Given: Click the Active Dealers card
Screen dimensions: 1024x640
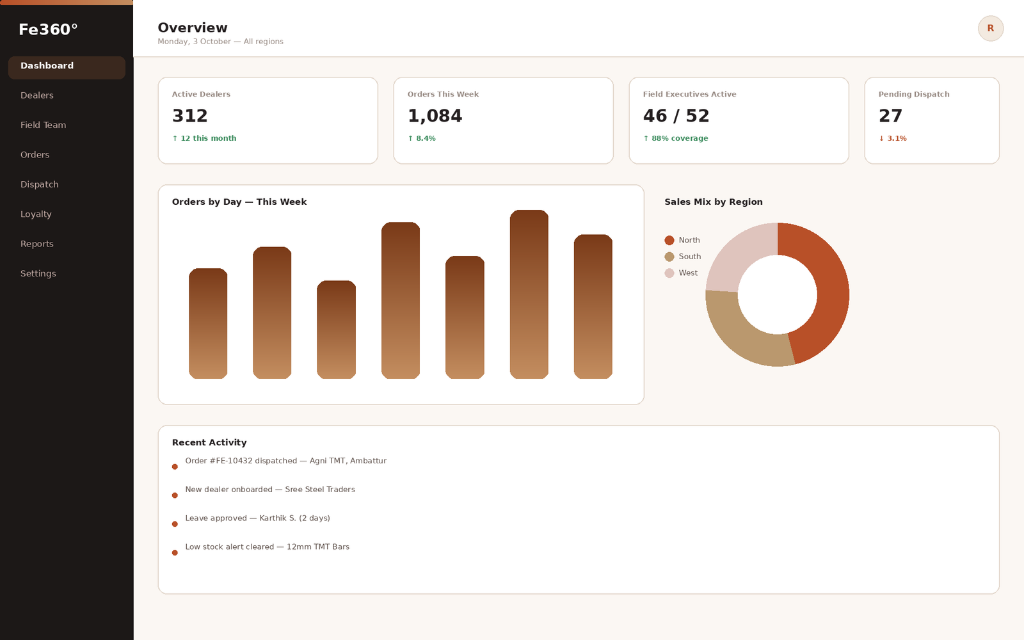Looking at the screenshot, I should [268, 120].
